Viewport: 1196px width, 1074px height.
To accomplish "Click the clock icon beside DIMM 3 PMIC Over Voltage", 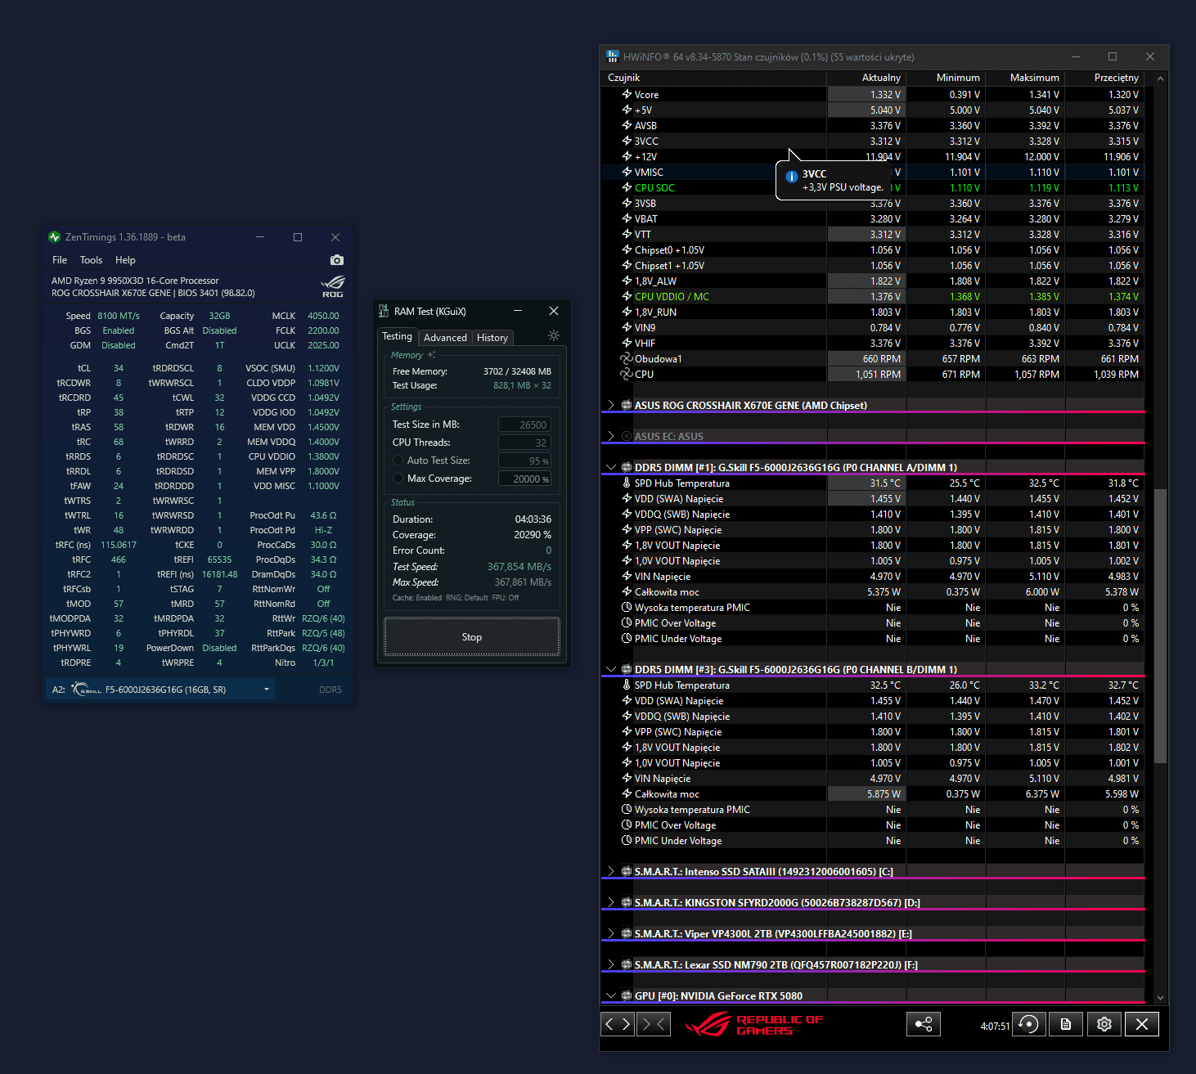I will 627,825.
